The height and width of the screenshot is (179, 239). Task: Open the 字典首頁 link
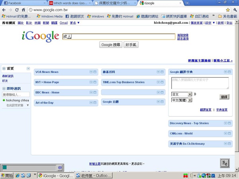(x=222, y=110)
